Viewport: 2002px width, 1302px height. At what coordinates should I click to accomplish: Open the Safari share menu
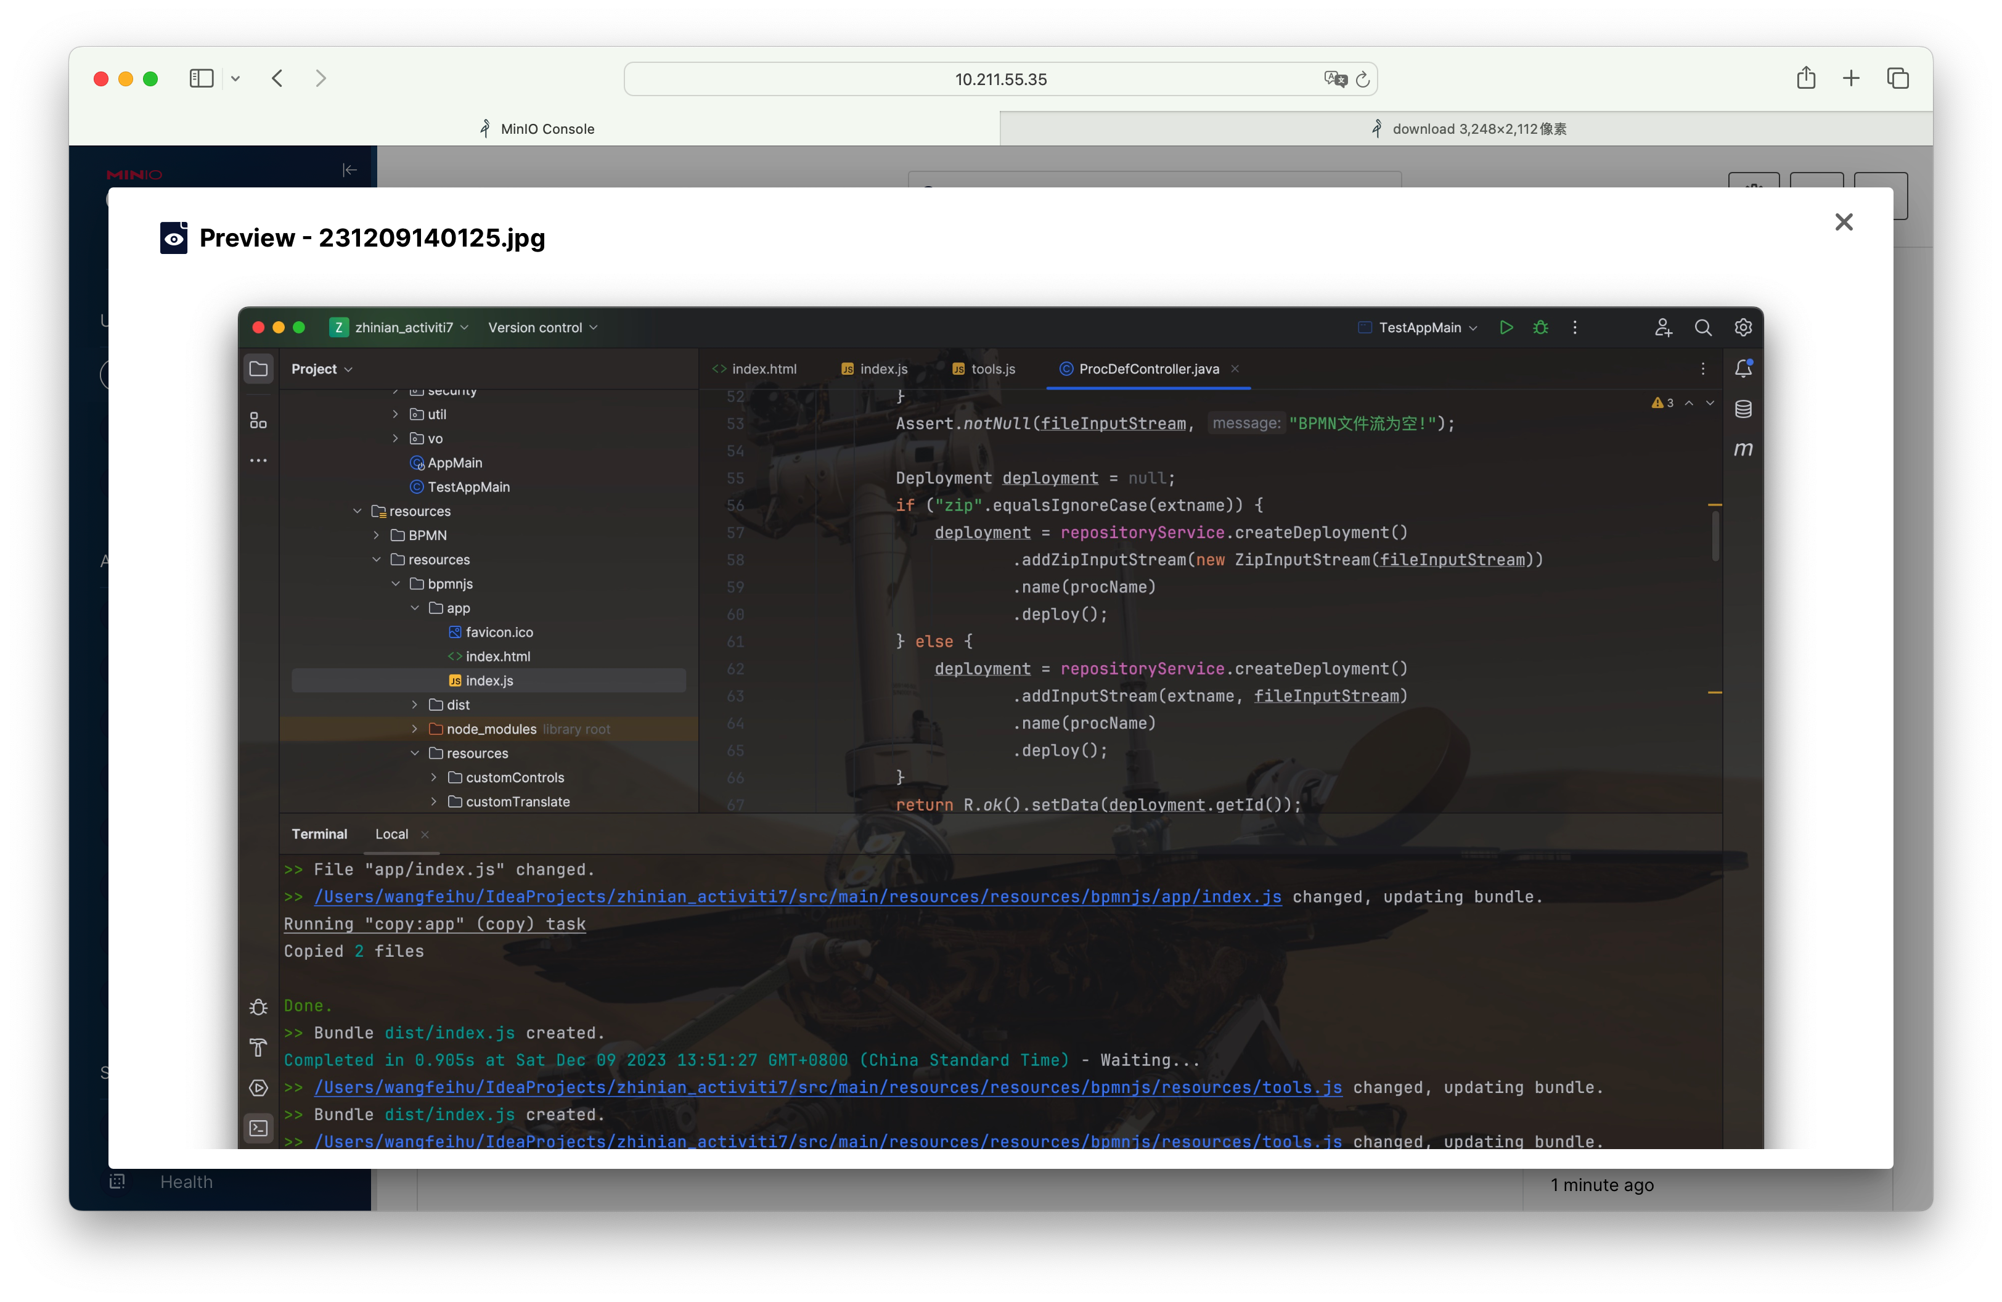point(1805,78)
